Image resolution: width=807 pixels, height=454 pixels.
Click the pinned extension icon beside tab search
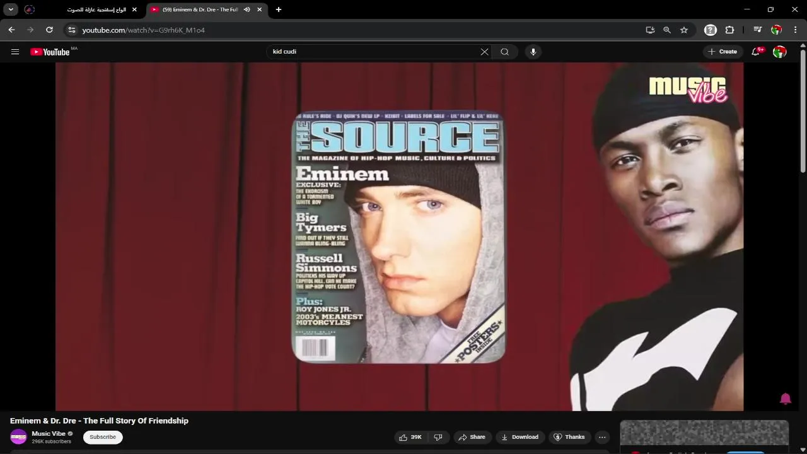click(x=30, y=9)
